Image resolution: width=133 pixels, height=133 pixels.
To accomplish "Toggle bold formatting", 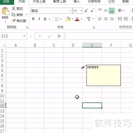I will point(33,19).
